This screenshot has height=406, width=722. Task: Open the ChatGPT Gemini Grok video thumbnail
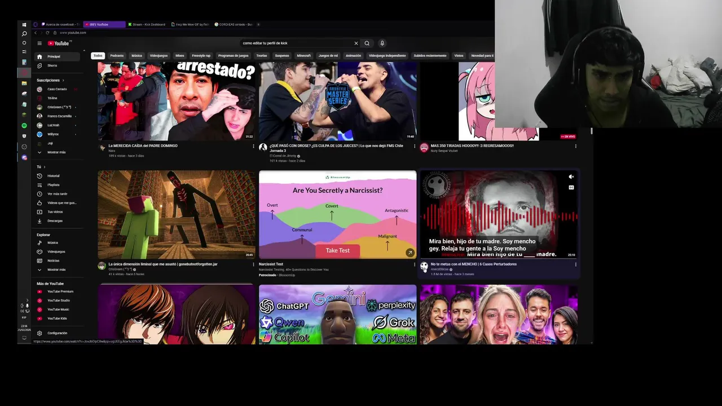tap(338, 315)
